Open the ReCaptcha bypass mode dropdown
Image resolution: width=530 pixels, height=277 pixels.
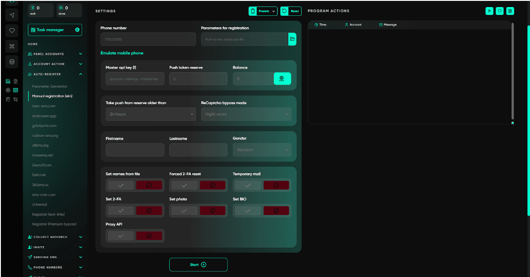pyautogui.click(x=246, y=113)
